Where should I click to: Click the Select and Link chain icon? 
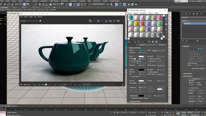coord(5,5)
